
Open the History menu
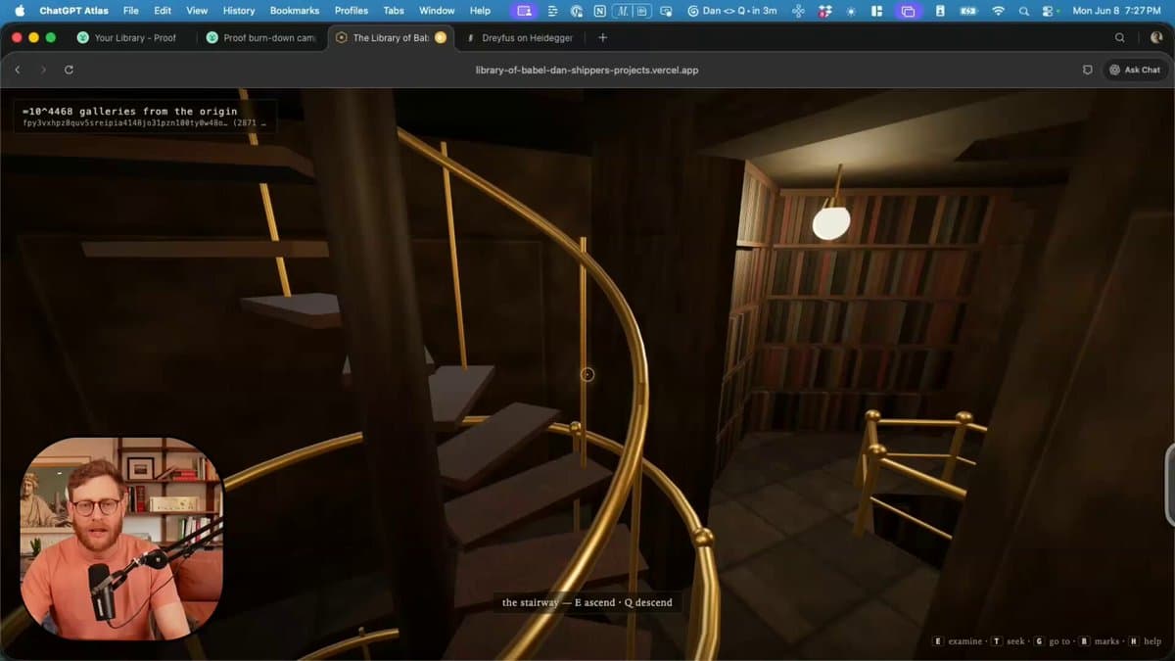[x=239, y=11]
